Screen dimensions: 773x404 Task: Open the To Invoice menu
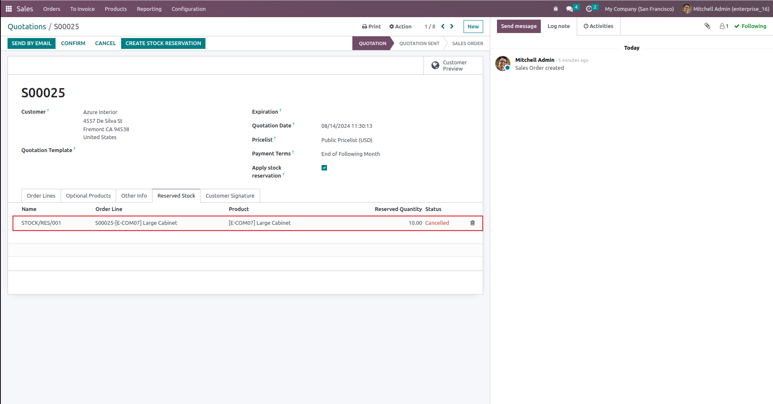pyautogui.click(x=82, y=9)
